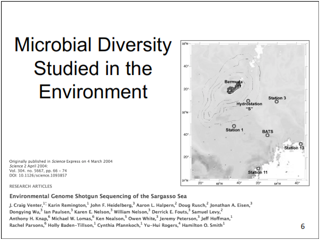320x241 pixels.
Task: Select the Station 11 circle marker
Action: (x=258, y=169)
